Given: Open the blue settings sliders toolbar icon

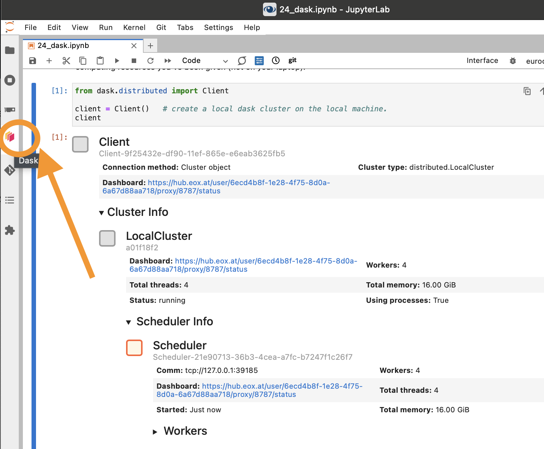Looking at the screenshot, I should [x=259, y=61].
